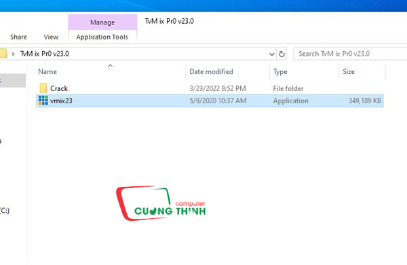Focus the Search TvM ix Pr0 v23.0 box
Screen dimensions: 407x265
[350, 54]
